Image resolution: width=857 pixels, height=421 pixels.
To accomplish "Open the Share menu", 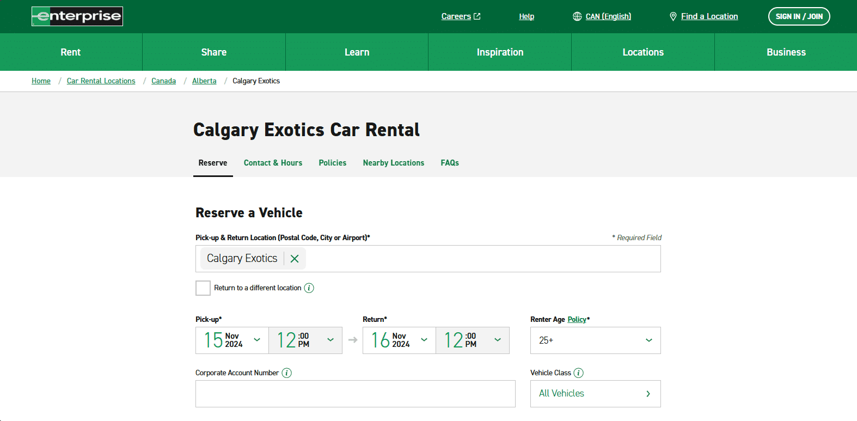I will pos(214,52).
